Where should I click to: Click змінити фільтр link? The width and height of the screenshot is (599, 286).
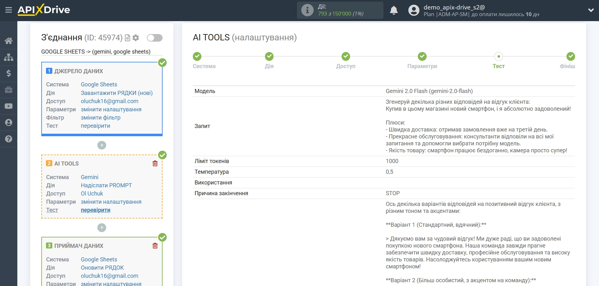point(101,118)
